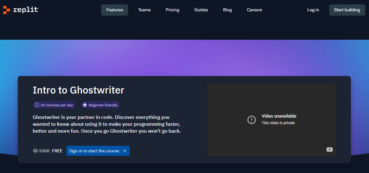
Task: Open the Features menu item
Action: coord(115,10)
